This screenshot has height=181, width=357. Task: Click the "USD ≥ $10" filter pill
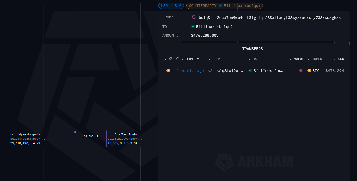tap(171, 6)
